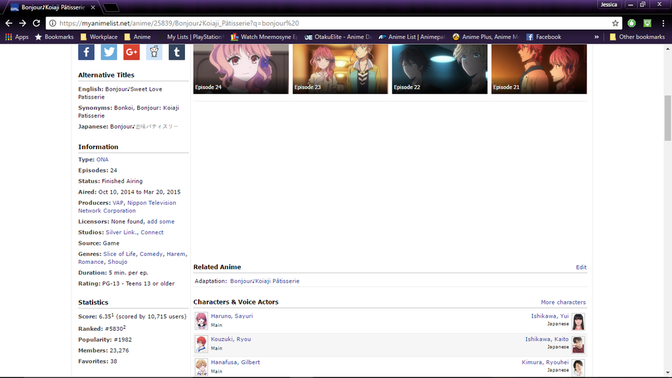Screen dimensions: 672x378
Task: Close the Bonjour Koiaji Pâtisserie tab
Action: [x=93, y=7]
